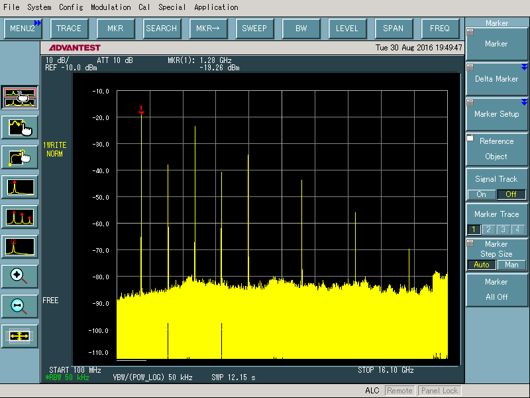
Task: Open the Special menu
Action: pyautogui.click(x=172, y=7)
